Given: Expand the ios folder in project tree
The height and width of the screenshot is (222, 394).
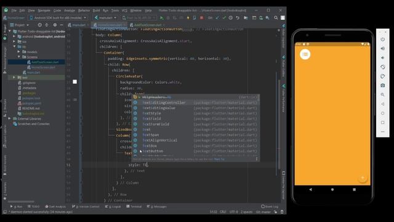Looking at the screenshot, I should pyautogui.click(x=14, y=41).
